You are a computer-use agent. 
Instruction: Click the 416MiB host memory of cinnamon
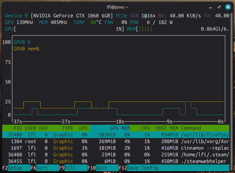click(170, 148)
